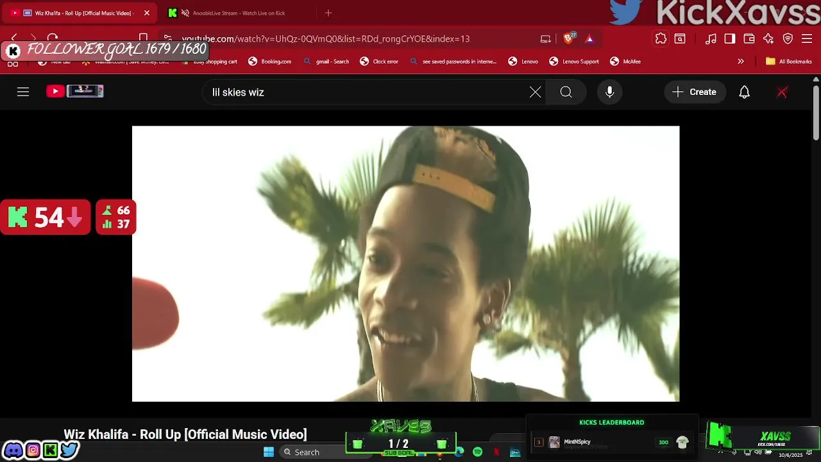821x462 pixels.
Task: Open Microsoft Edge from the taskbar
Action: [x=459, y=452]
